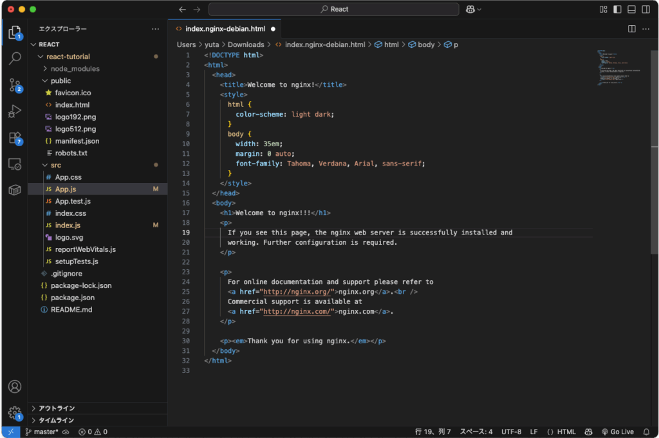
Task: Open the Explorer view in activity bar
Action: click(15, 32)
